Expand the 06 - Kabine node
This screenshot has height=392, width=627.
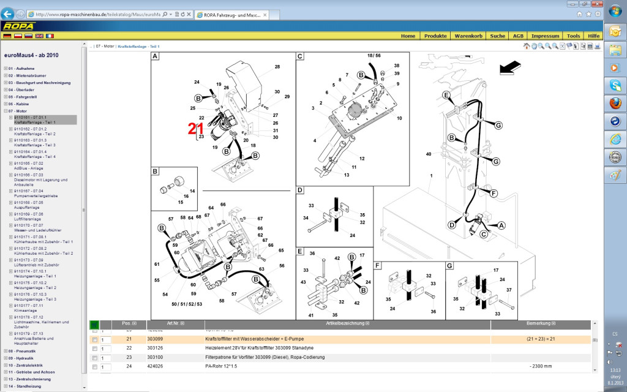6,104
